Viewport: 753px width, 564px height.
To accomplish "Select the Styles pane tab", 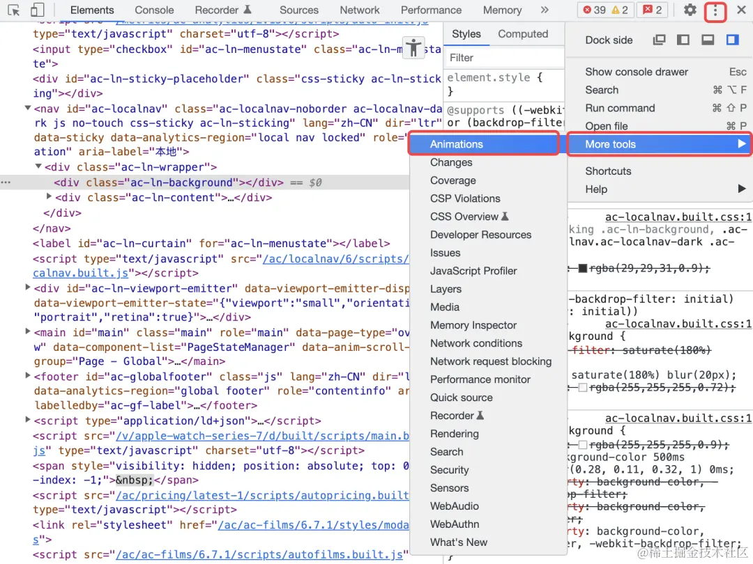I will point(466,34).
